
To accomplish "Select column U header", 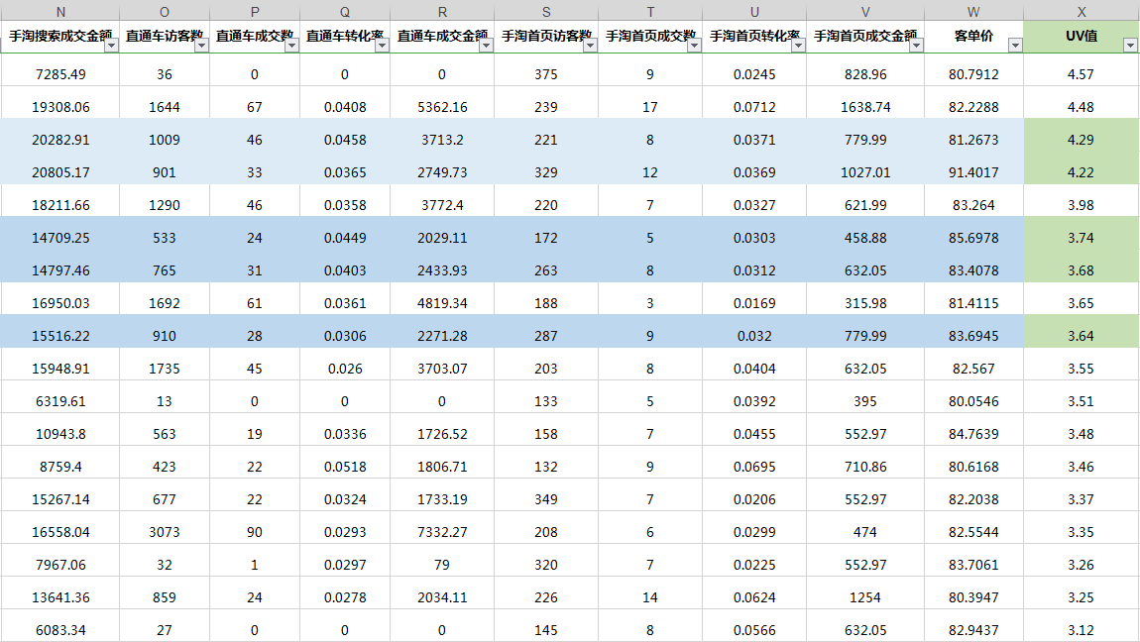I will 754,11.
